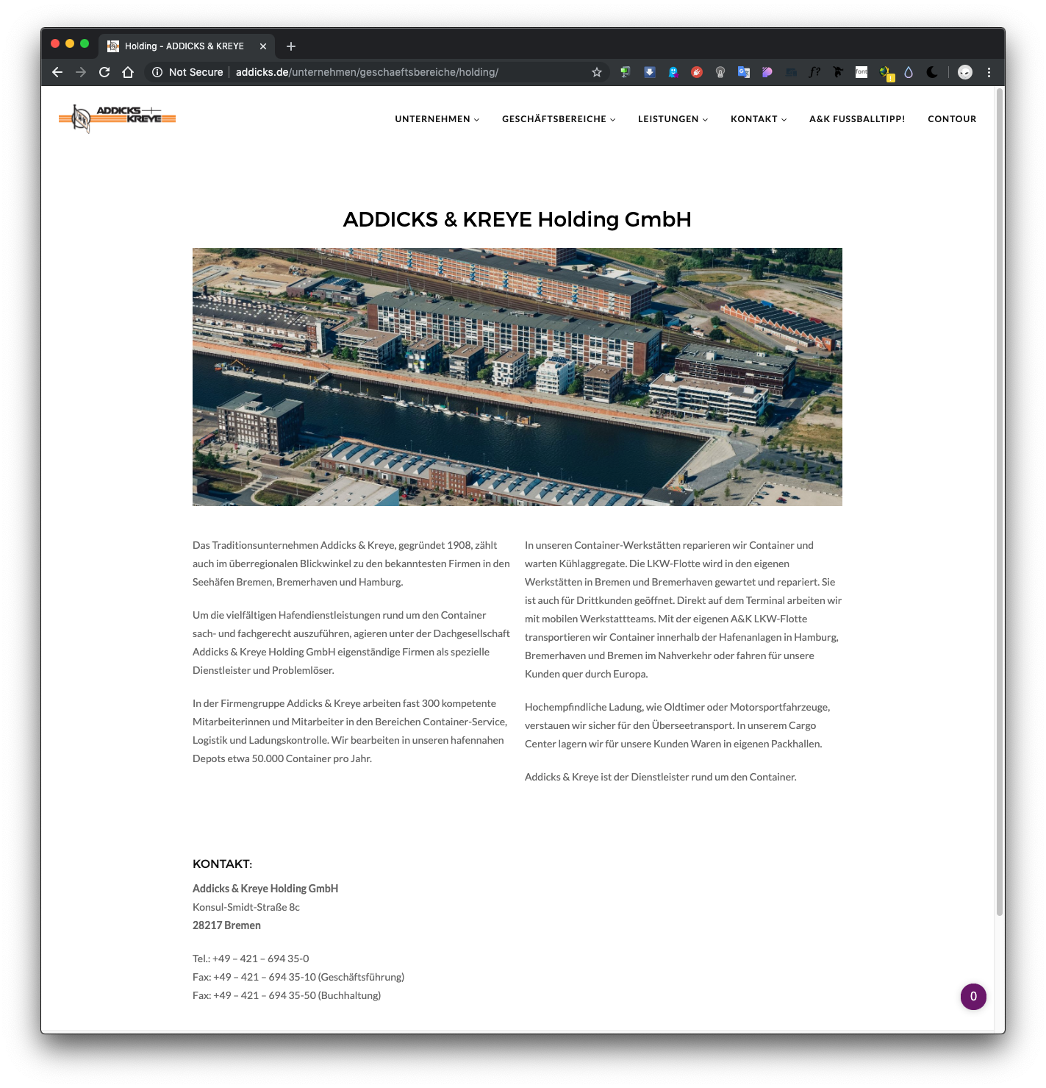Open the dark responsive devices extension
Viewport: 1046px width, 1088px height.
(791, 72)
